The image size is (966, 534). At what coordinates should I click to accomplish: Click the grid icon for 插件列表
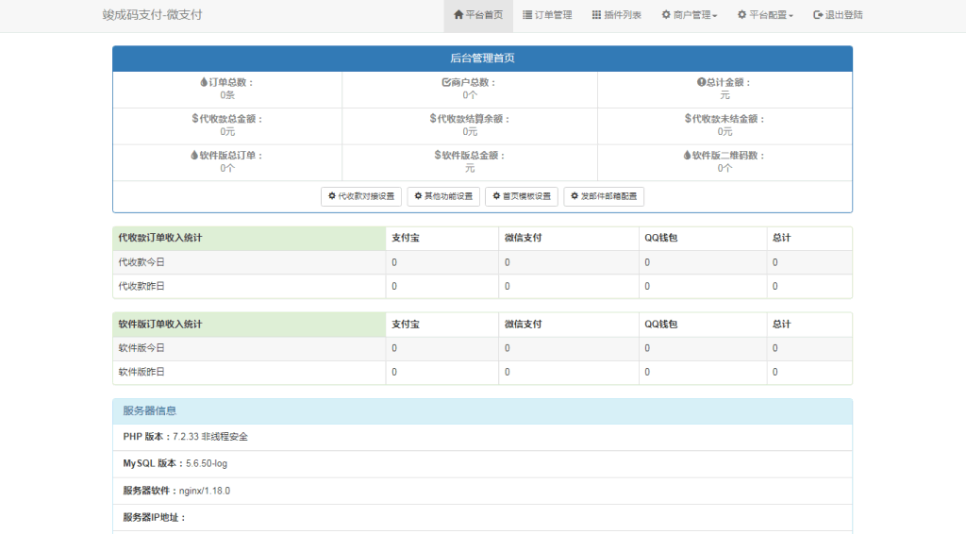pyautogui.click(x=596, y=15)
